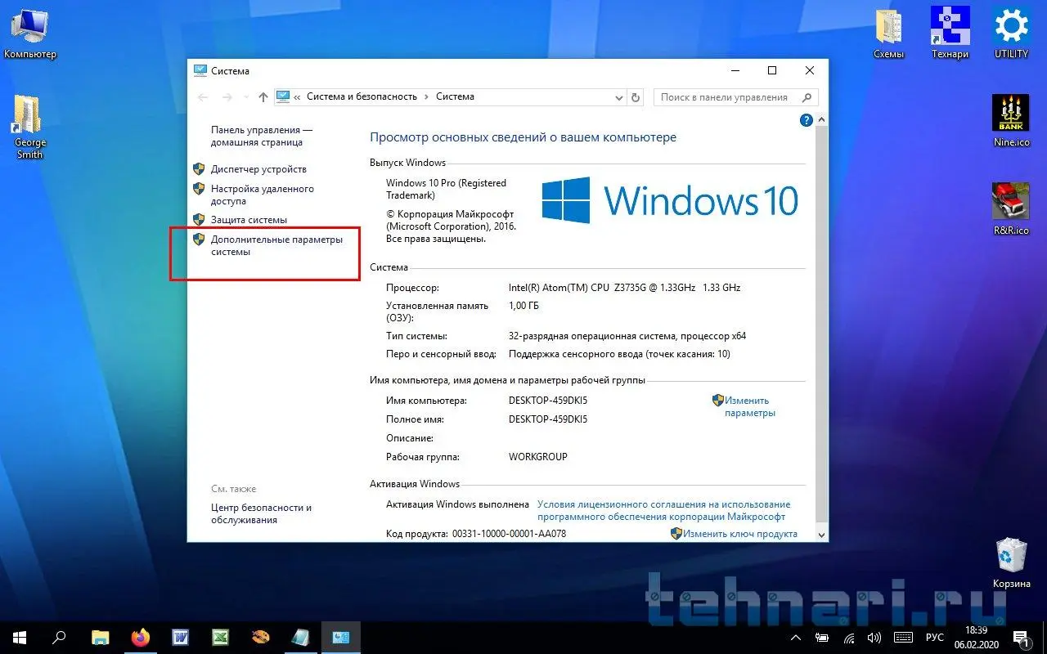Launch the Технари desktop shortcut
Viewport: 1047px width, 654px height.
pyautogui.click(x=950, y=34)
